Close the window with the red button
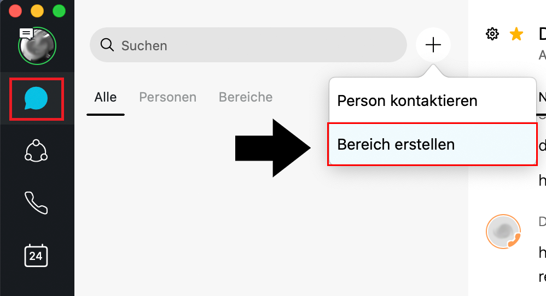Image resolution: width=546 pixels, height=296 pixels. pos(15,11)
